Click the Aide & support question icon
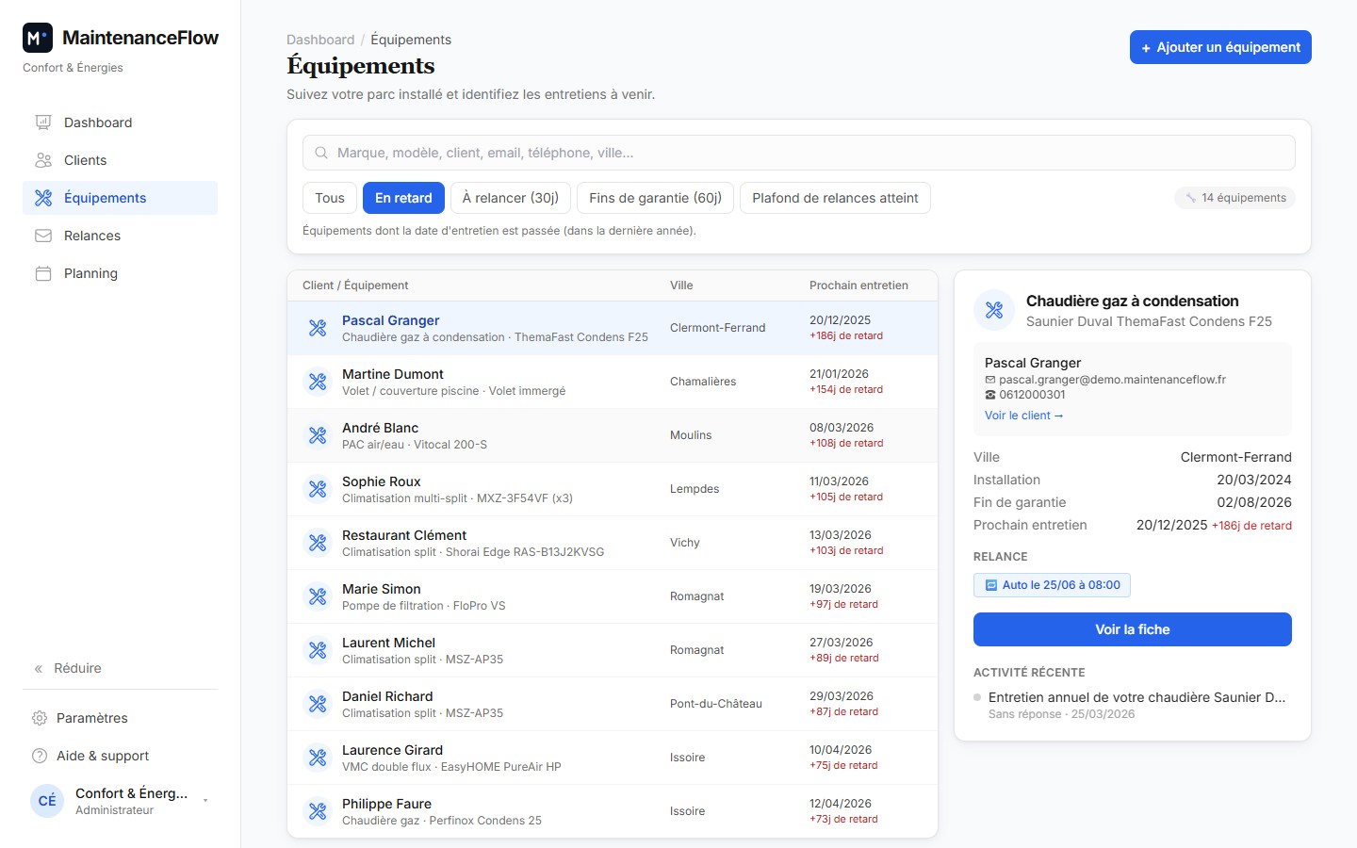The image size is (1357, 848). tap(40, 756)
